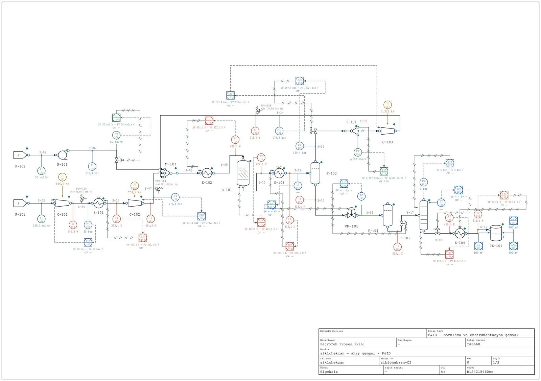This screenshot has height=381, width=541.
Task: Click 'PetroTek Proses Ekibi' in title block
Action: 343,344
